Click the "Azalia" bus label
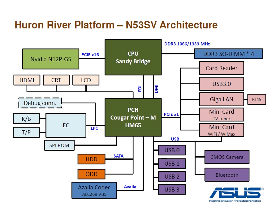276x215 pixels. click(130, 187)
